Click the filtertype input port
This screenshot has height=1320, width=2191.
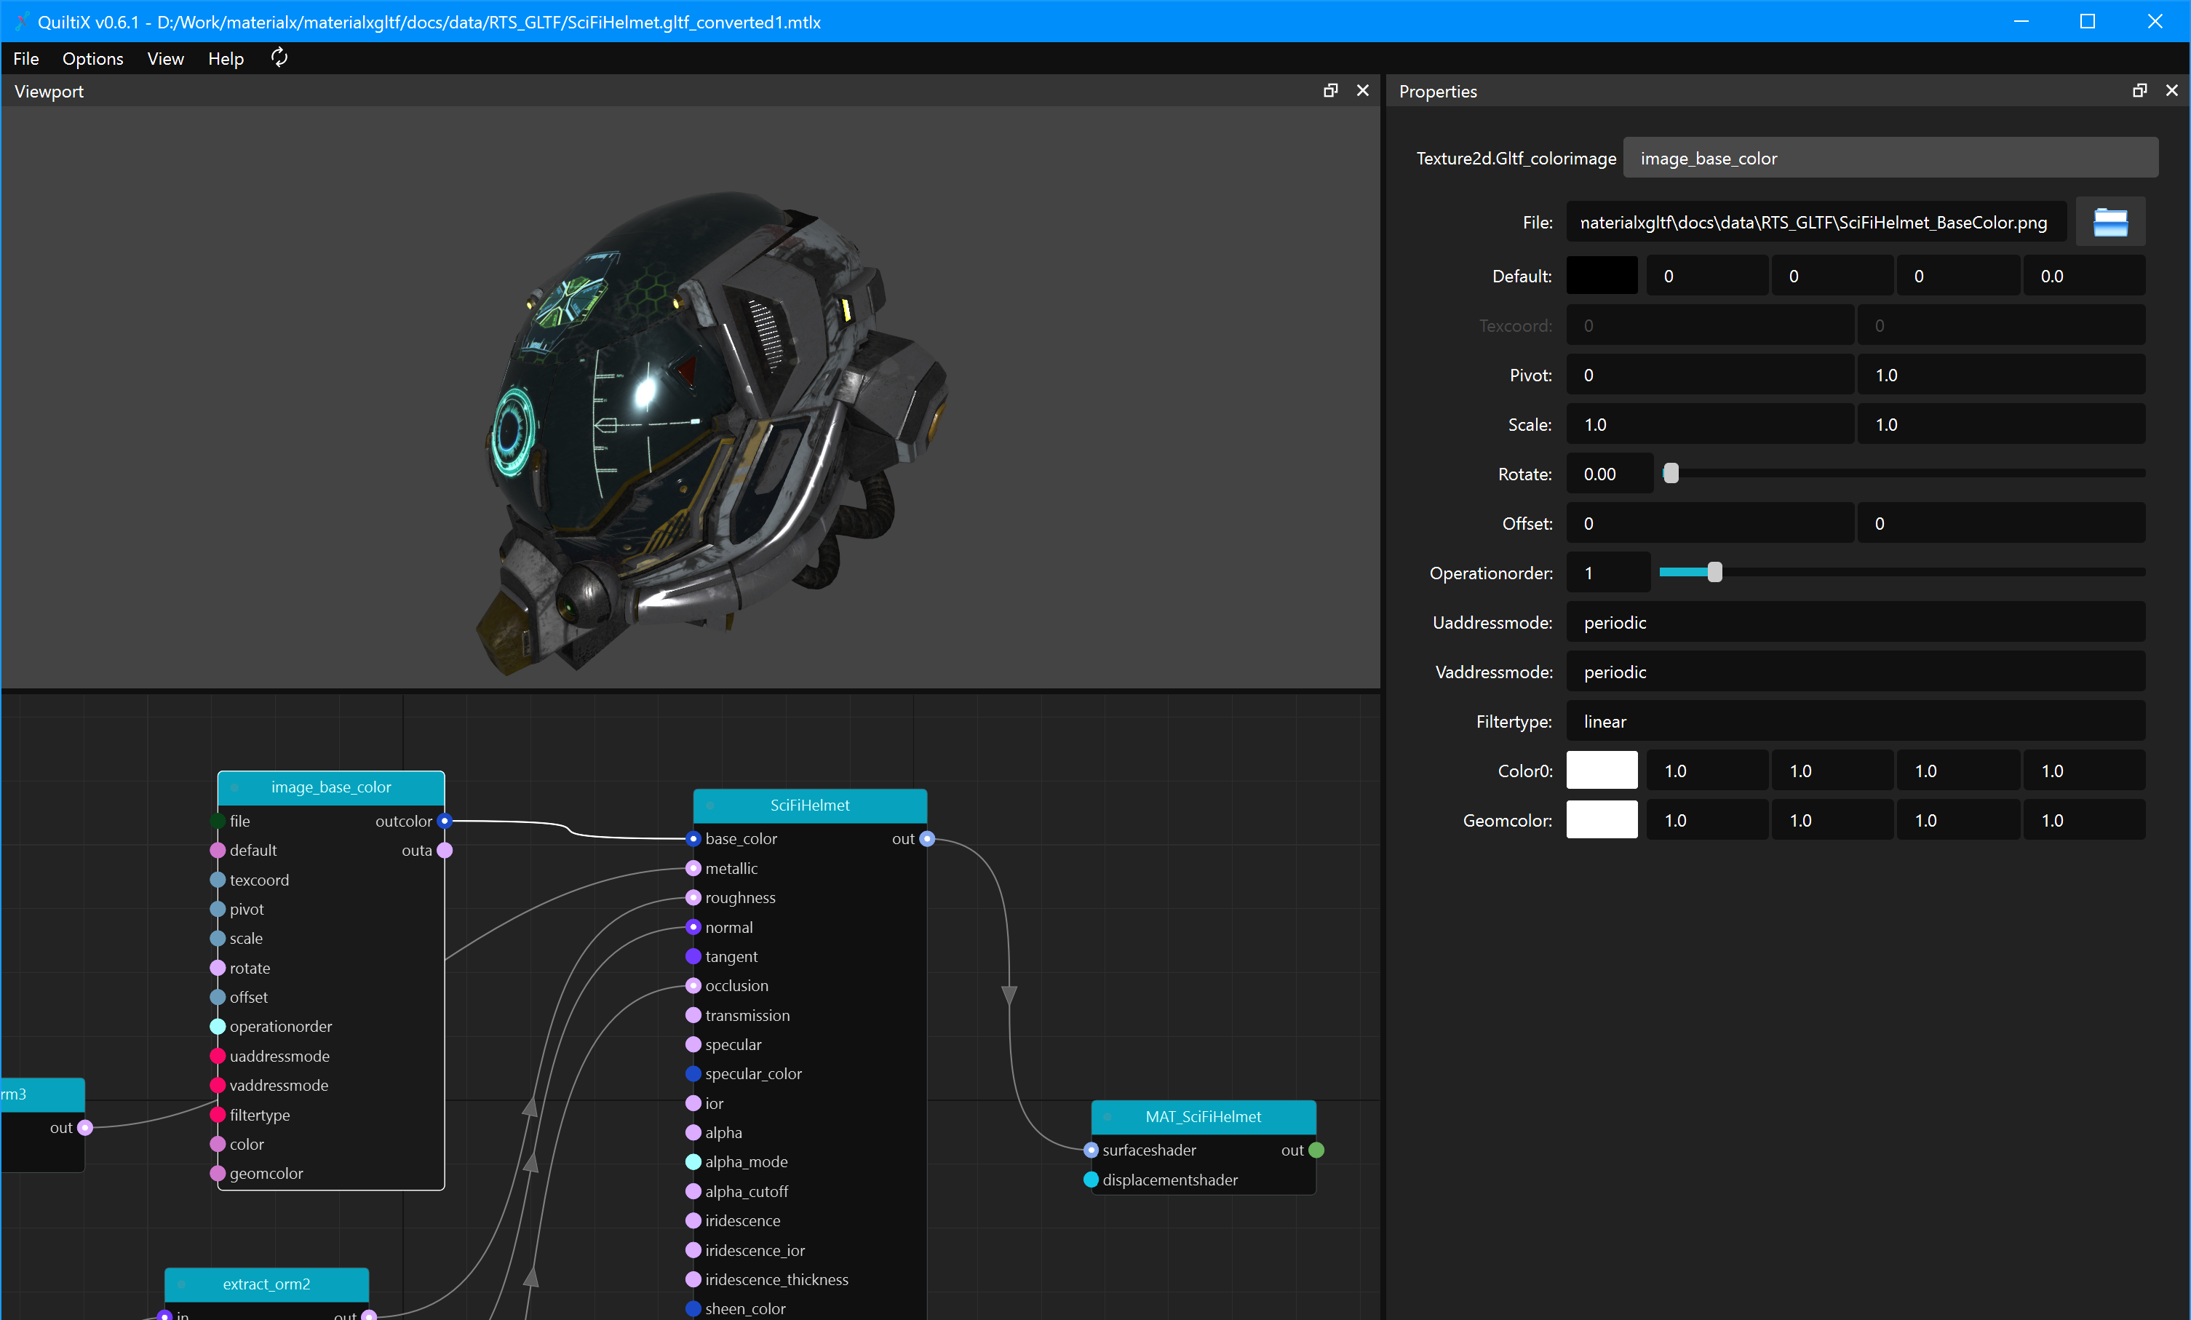coord(218,1115)
